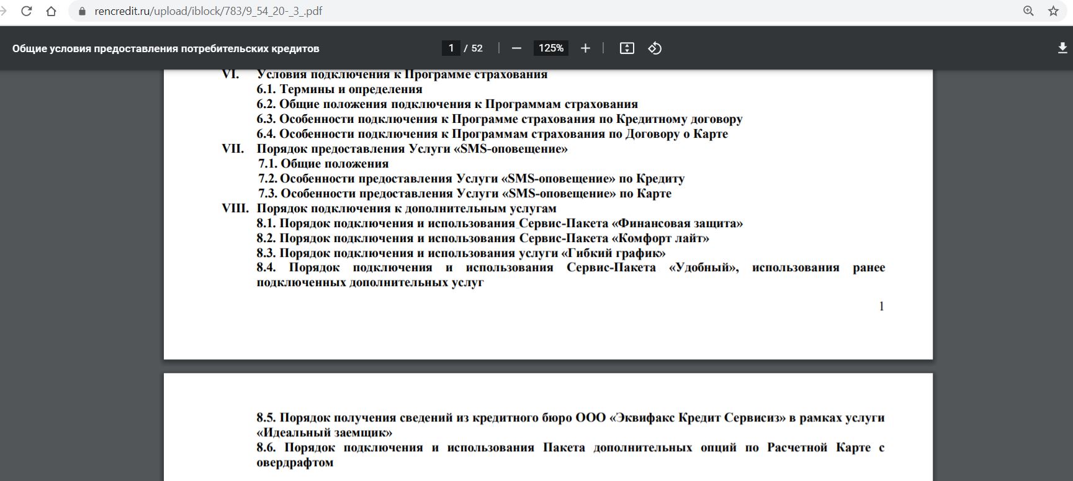
Task: Click the site security padlock icon
Action: pos(81,11)
